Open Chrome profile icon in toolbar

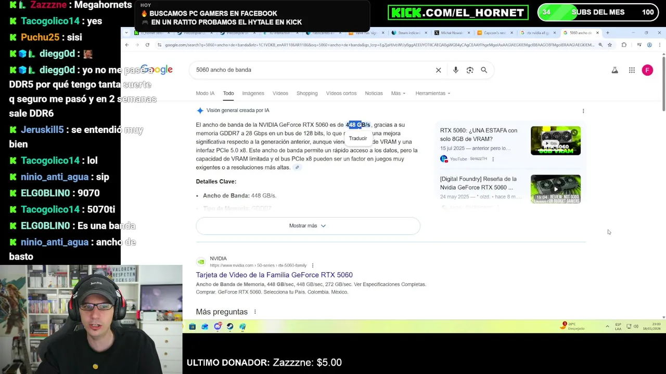point(649,45)
